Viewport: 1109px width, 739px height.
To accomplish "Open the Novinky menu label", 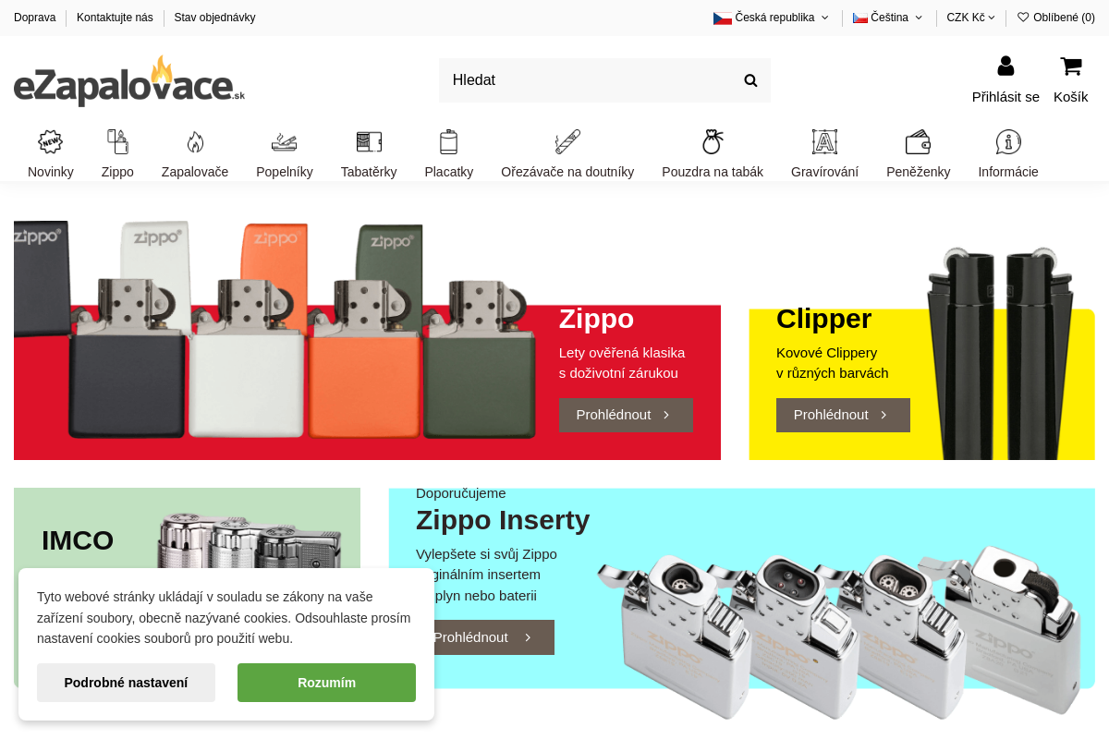I will point(51,172).
